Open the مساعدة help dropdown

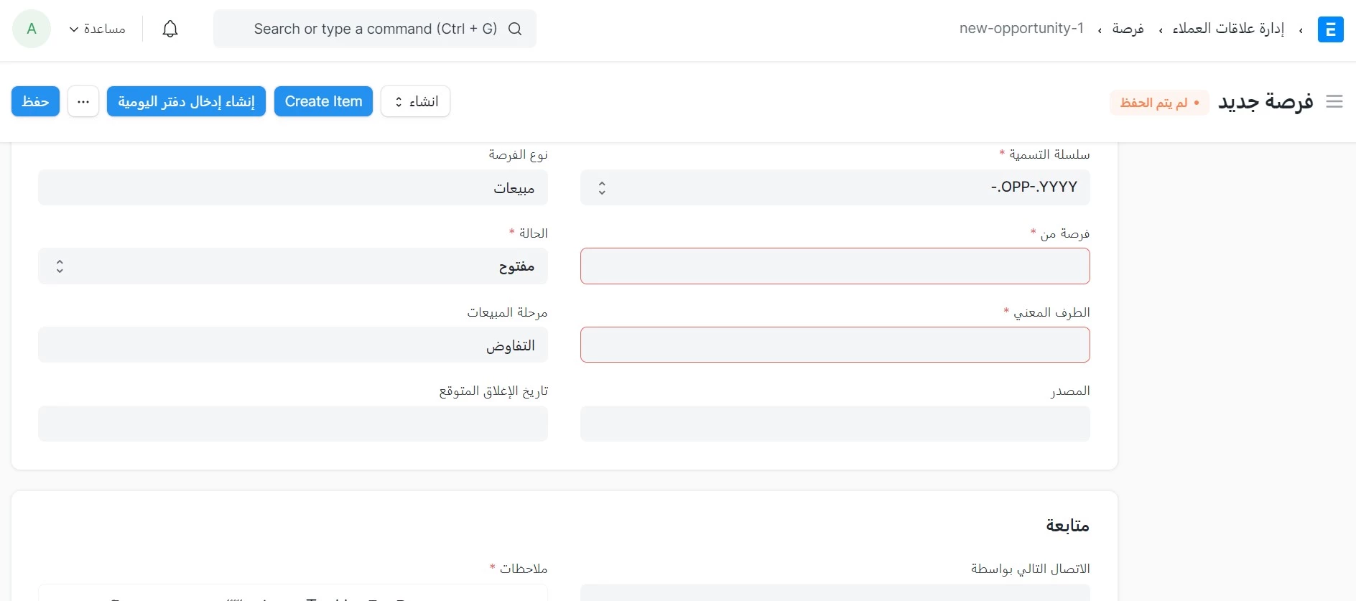97,29
